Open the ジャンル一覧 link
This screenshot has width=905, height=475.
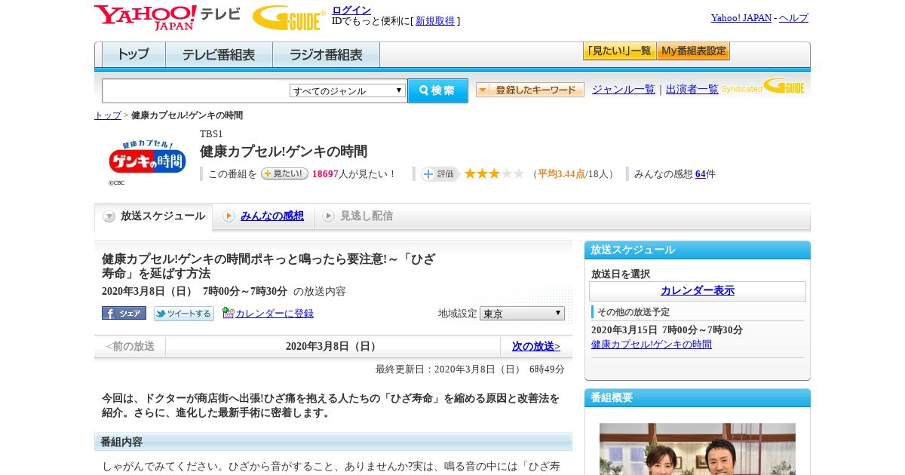(624, 90)
